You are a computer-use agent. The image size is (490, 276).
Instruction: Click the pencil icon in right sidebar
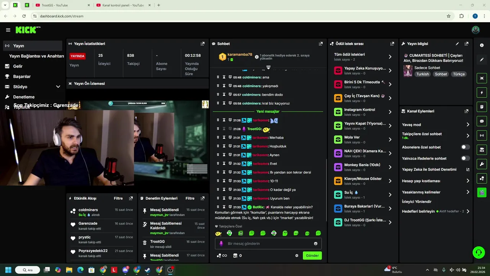[x=482, y=60]
